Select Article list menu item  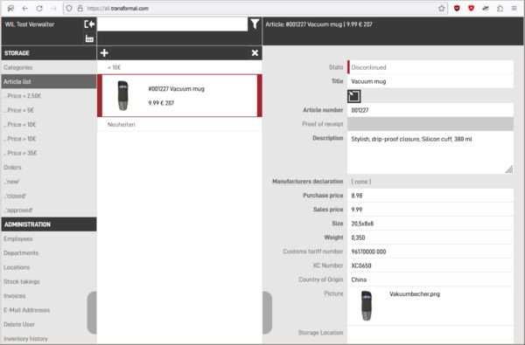[49, 81]
